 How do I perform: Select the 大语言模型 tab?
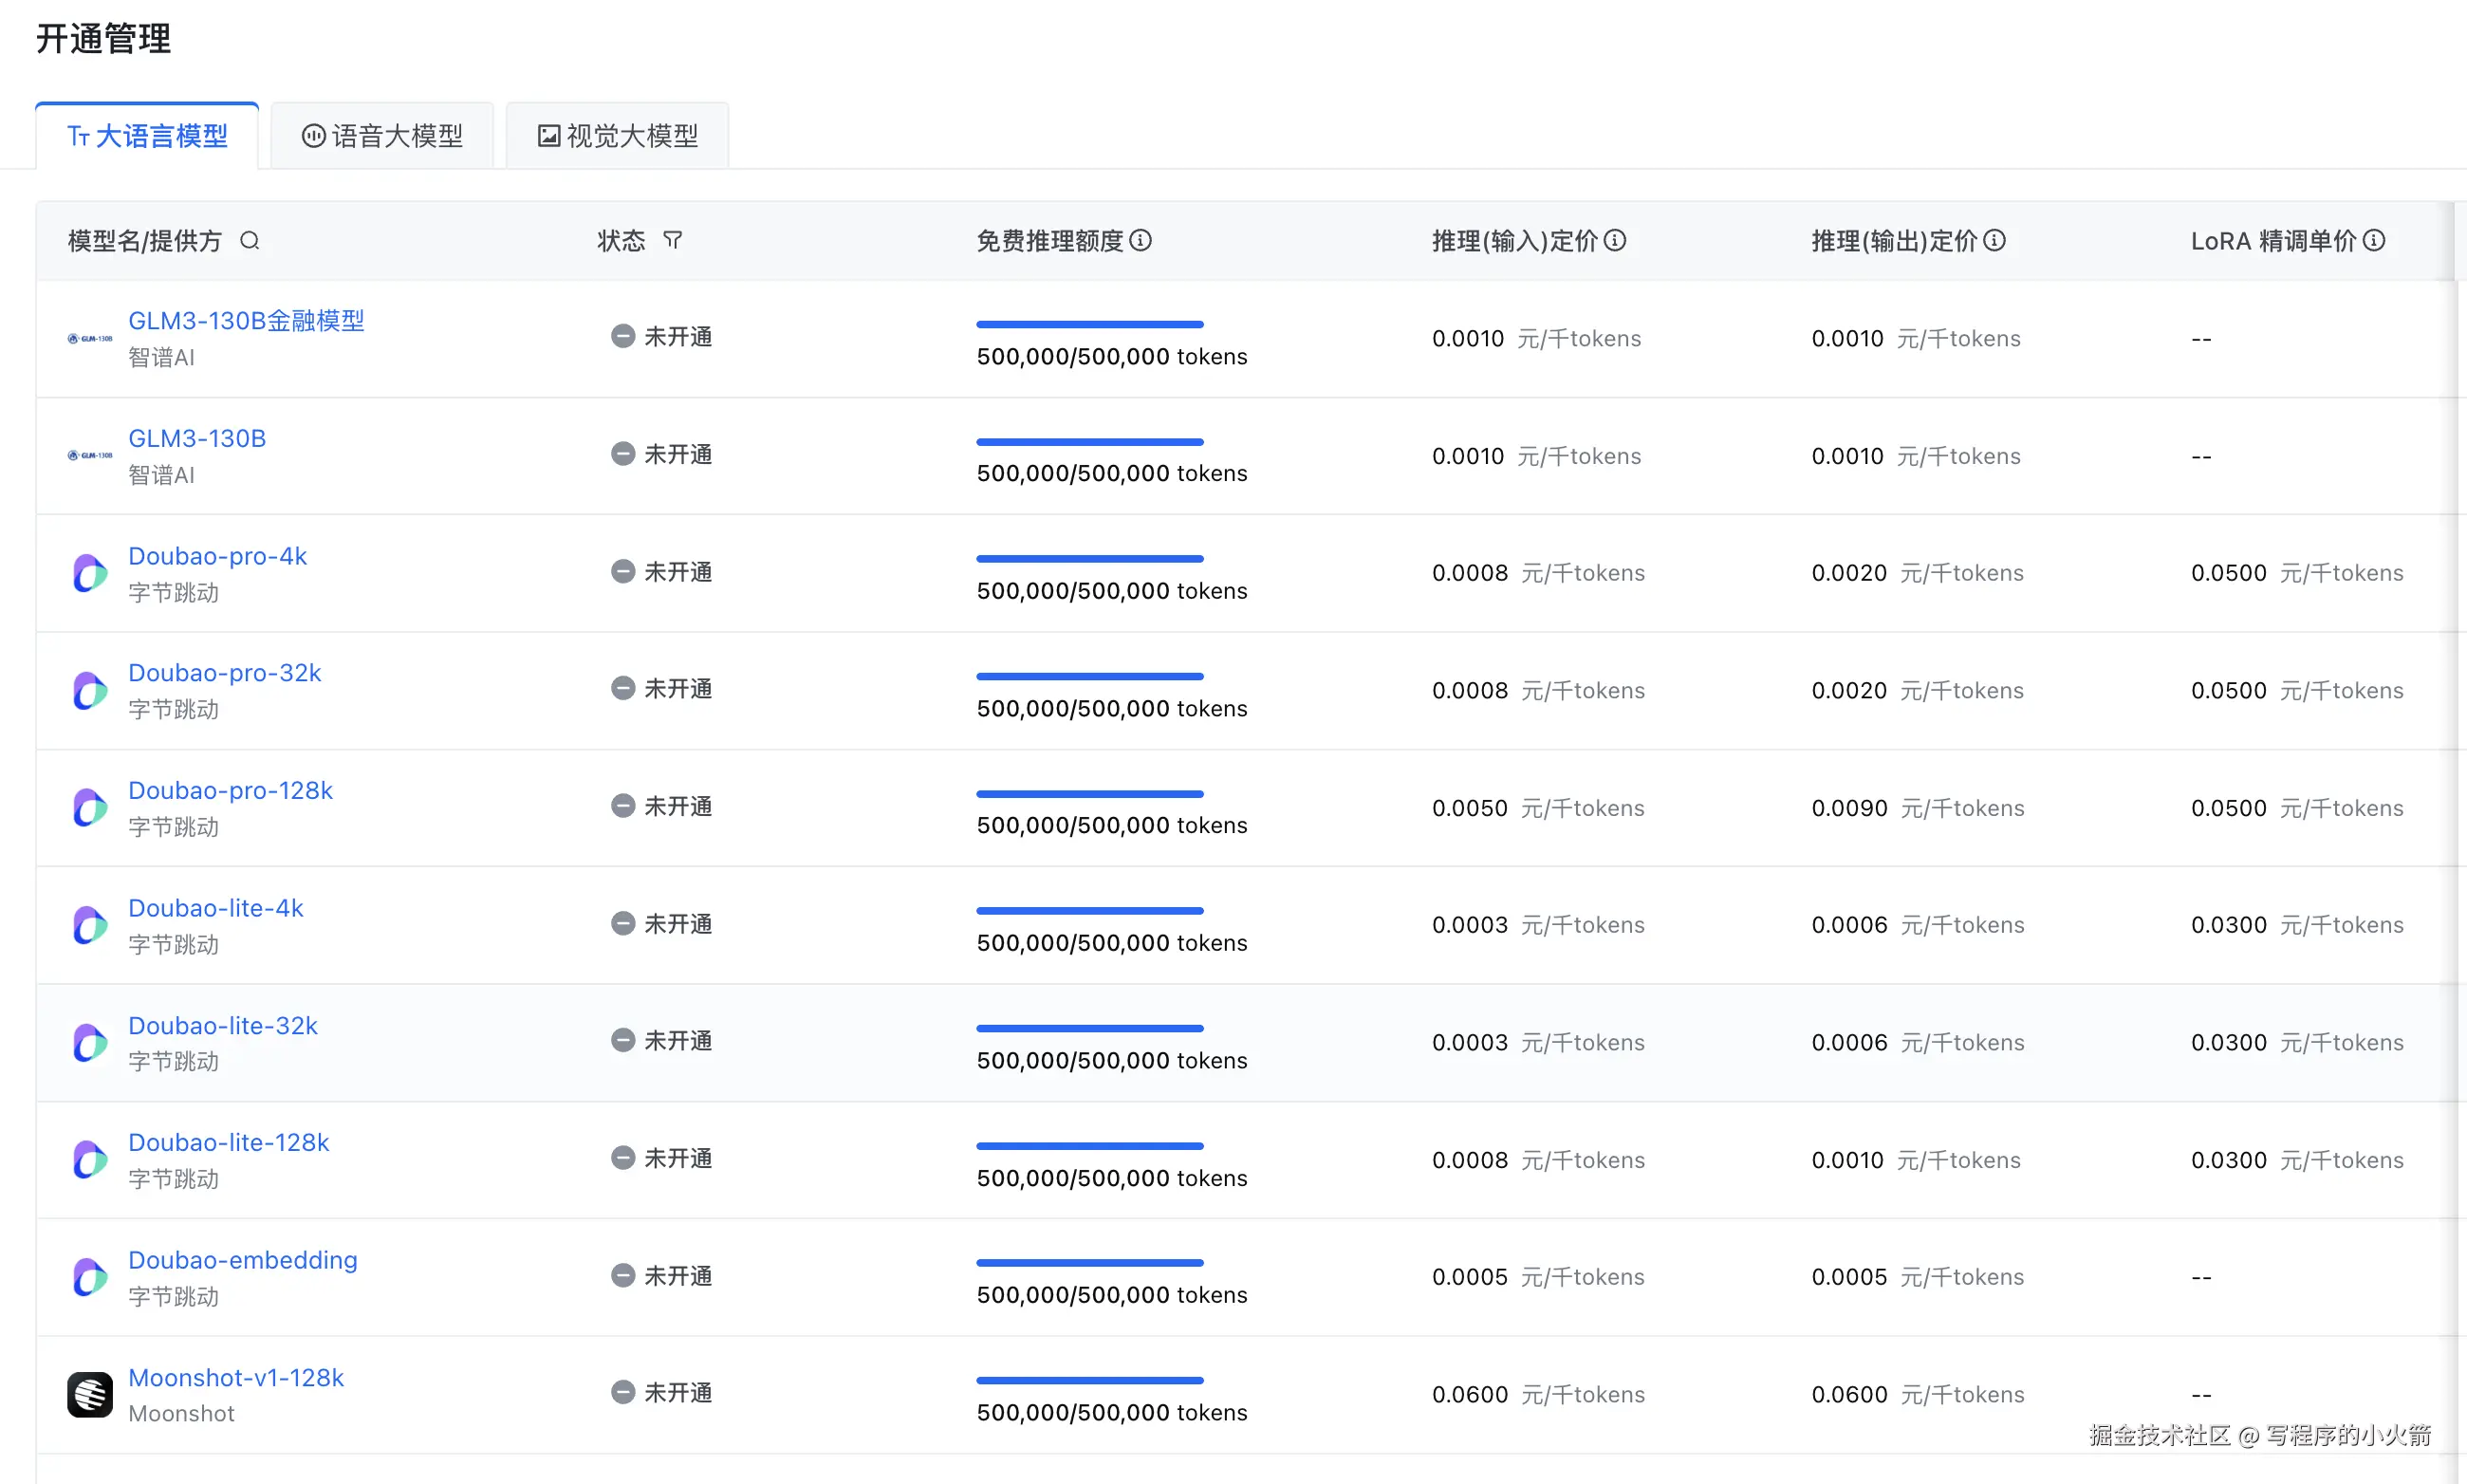[148, 136]
